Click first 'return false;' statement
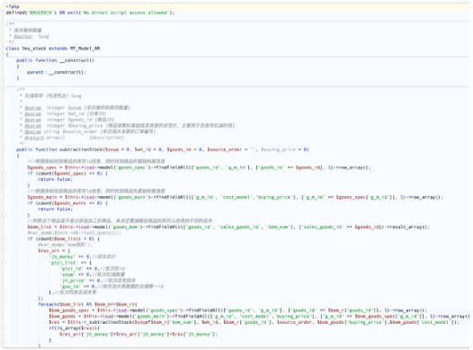 tap(55, 180)
